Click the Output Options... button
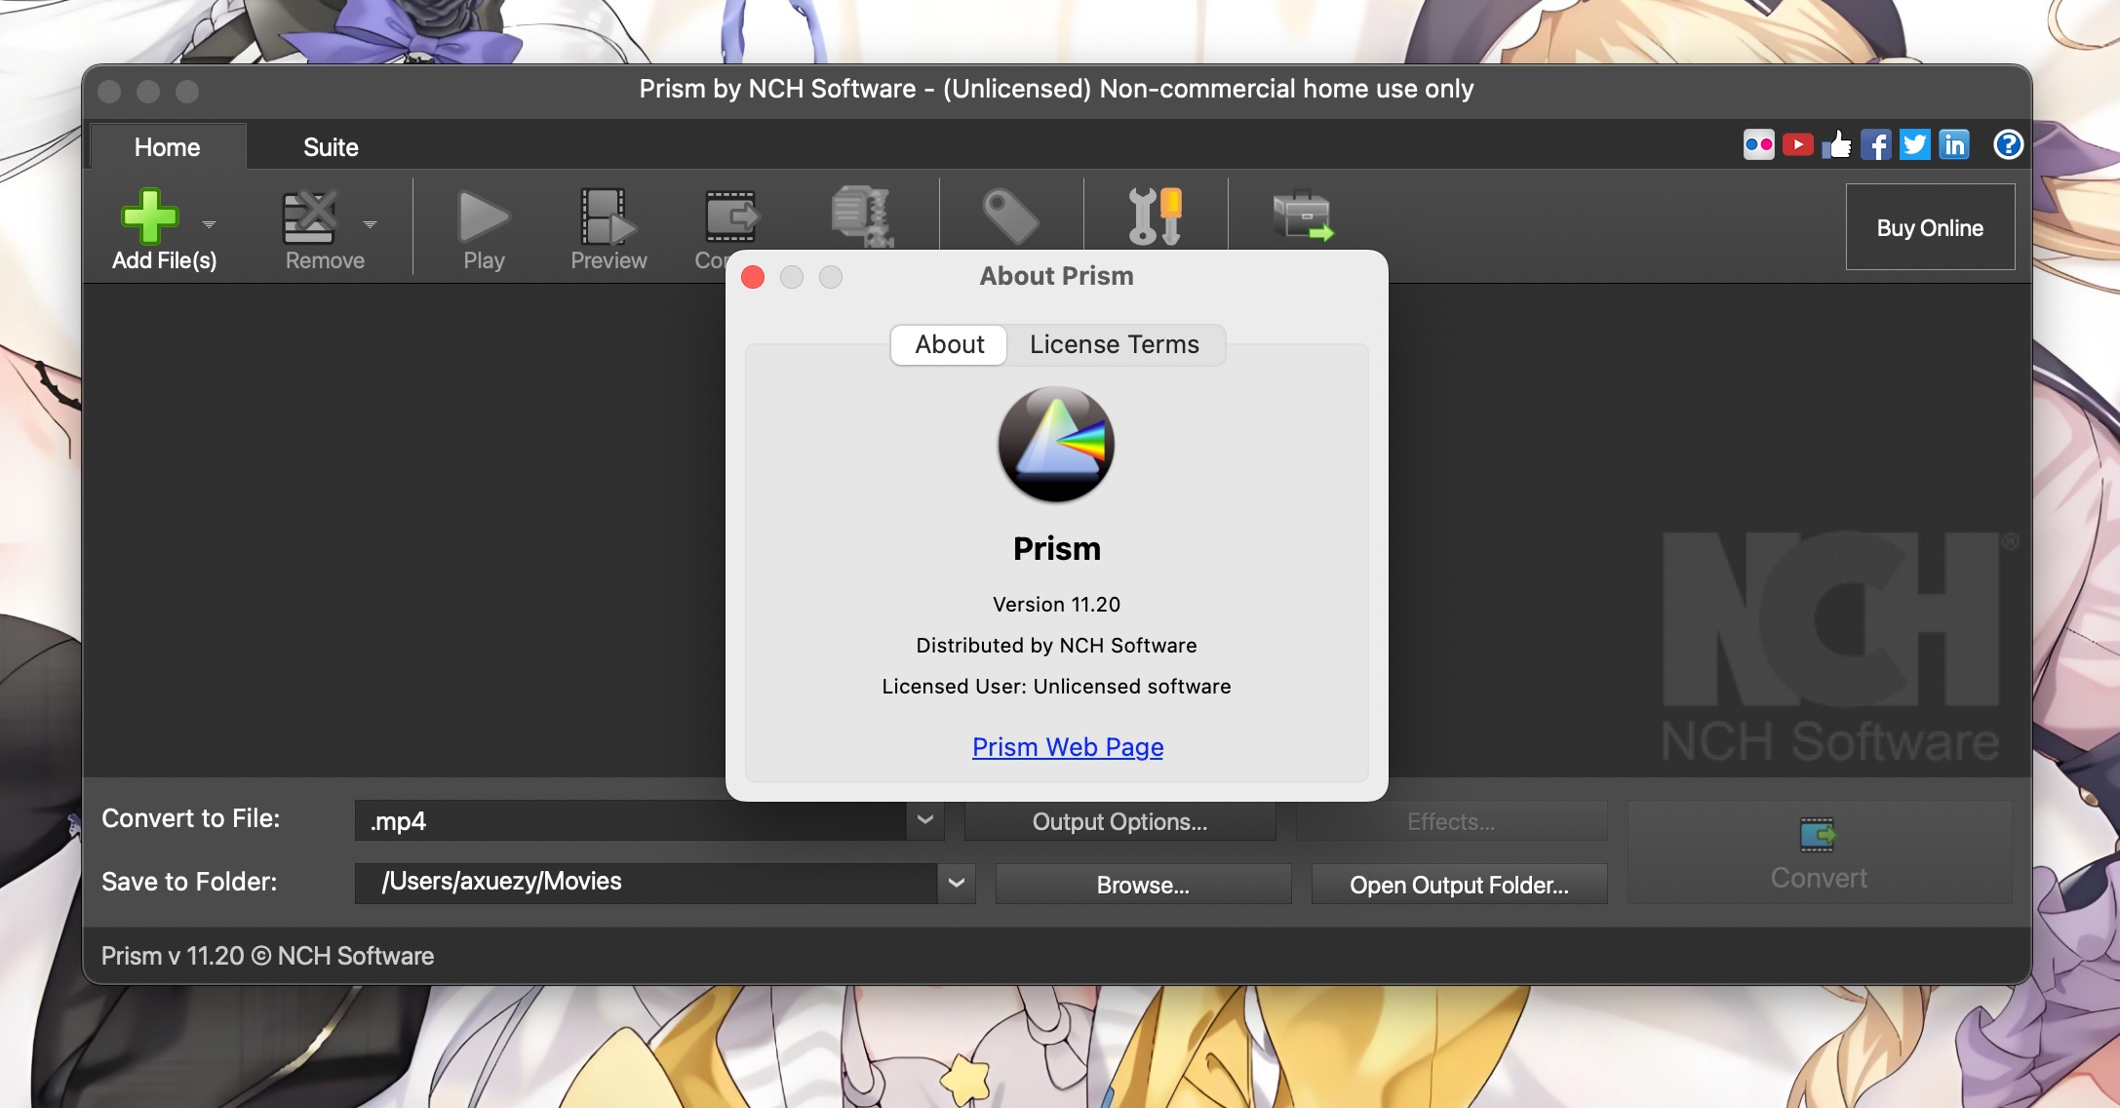Screen dimensions: 2120x1108 [1119, 821]
